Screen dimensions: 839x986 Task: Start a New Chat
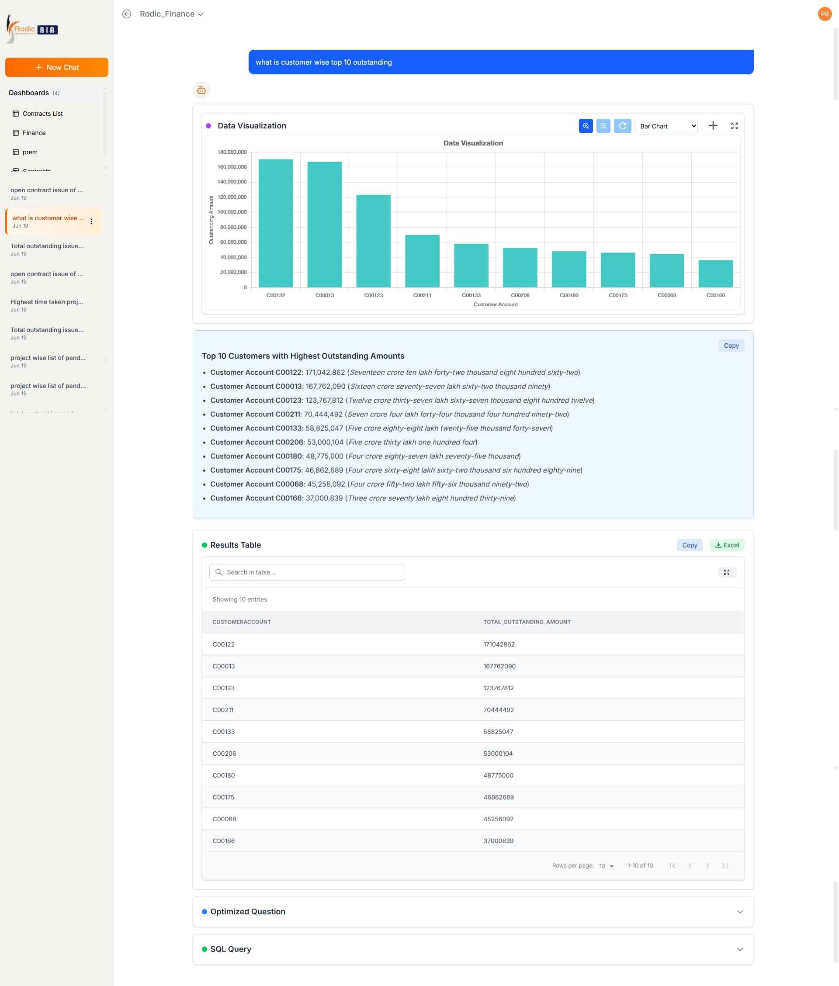pyautogui.click(x=57, y=68)
